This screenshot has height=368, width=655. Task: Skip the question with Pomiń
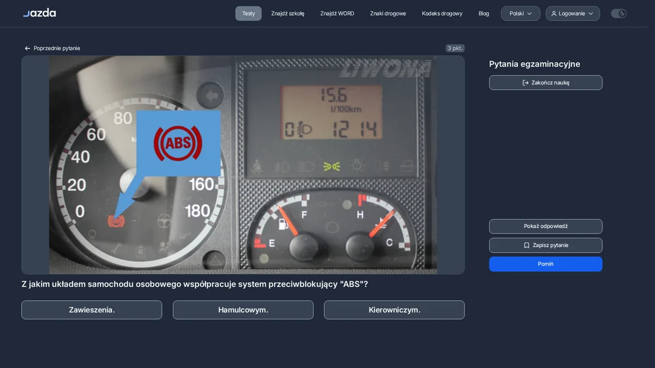pyautogui.click(x=546, y=264)
